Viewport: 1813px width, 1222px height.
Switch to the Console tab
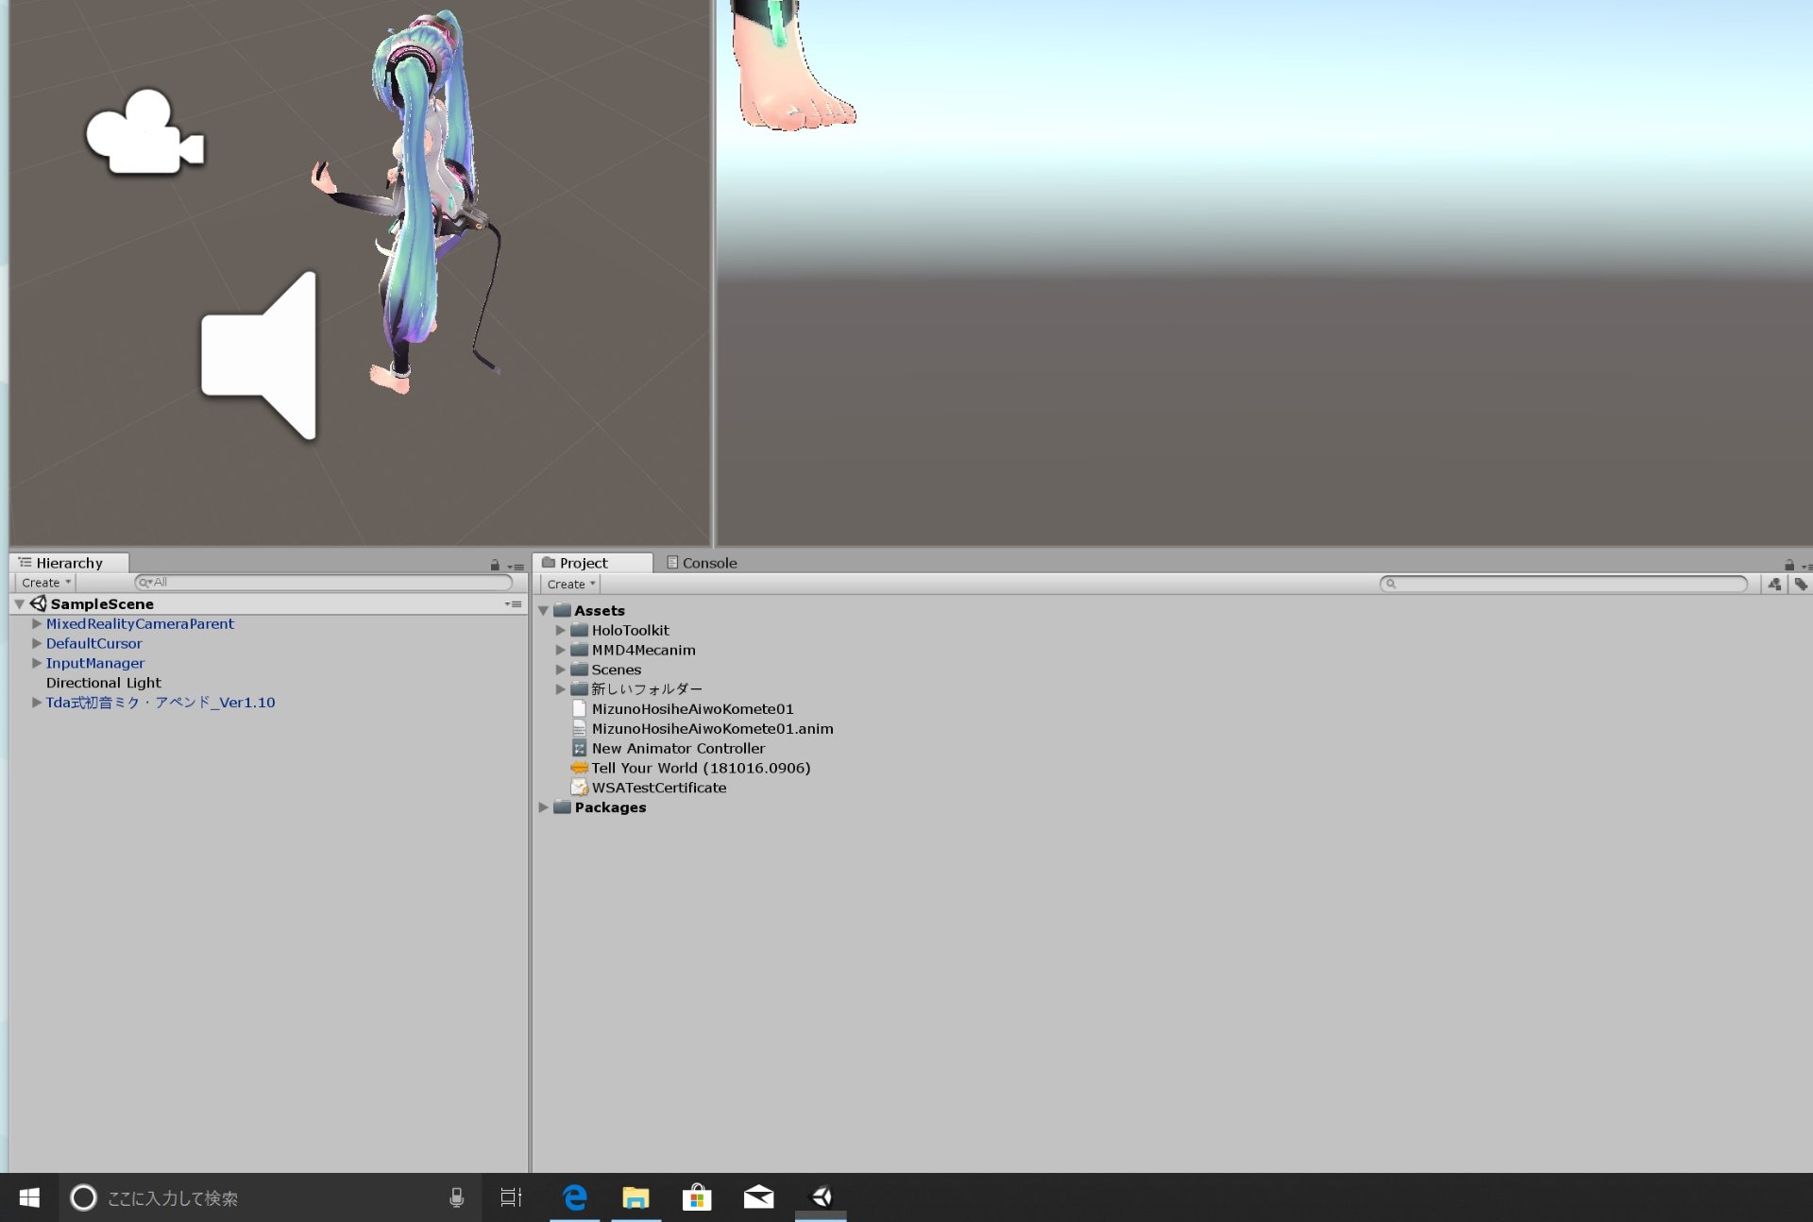pyautogui.click(x=702, y=563)
